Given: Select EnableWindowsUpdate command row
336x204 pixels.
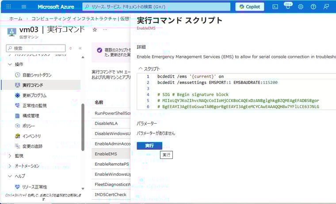Looking at the screenshot, I should coord(111,174).
